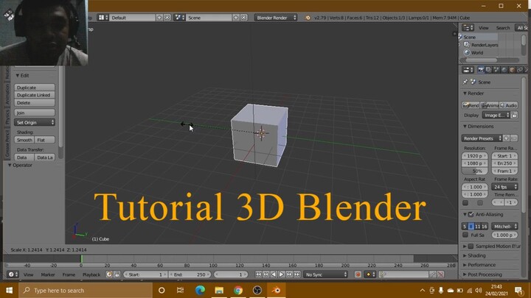Viewport: 531px width, 298px height.
Task: Toggle the time range lock icon in timeline
Action: (117, 274)
